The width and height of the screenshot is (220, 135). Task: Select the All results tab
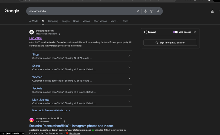point(43,21)
